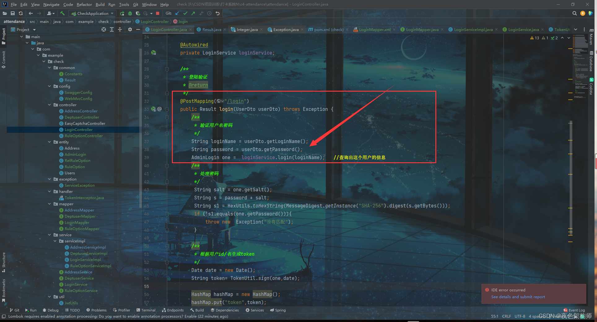The height and width of the screenshot is (322, 597).
Task: Collapse the controller folder in project tree
Action: click(x=50, y=105)
